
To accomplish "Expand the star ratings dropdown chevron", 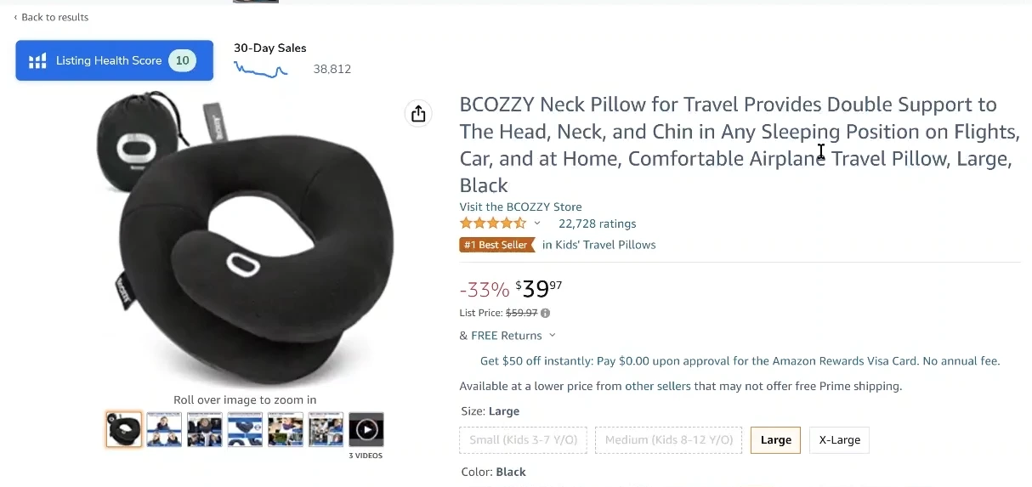I will [x=537, y=224].
